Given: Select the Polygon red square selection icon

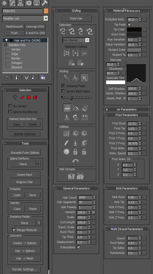Looking at the screenshot, I should 29,97.
